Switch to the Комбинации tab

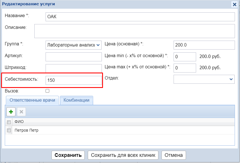(76, 100)
